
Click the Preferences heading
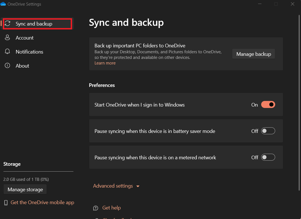click(102, 85)
